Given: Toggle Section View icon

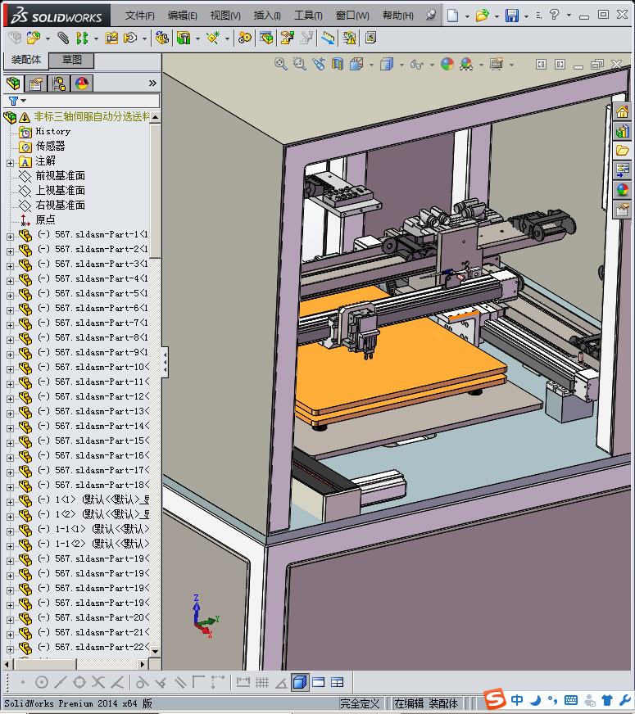Looking at the screenshot, I should (338, 64).
